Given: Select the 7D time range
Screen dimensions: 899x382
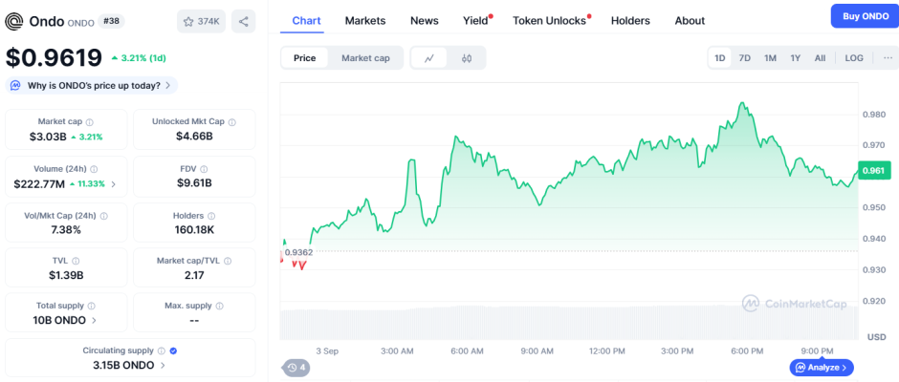Looking at the screenshot, I should coord(745,58).
